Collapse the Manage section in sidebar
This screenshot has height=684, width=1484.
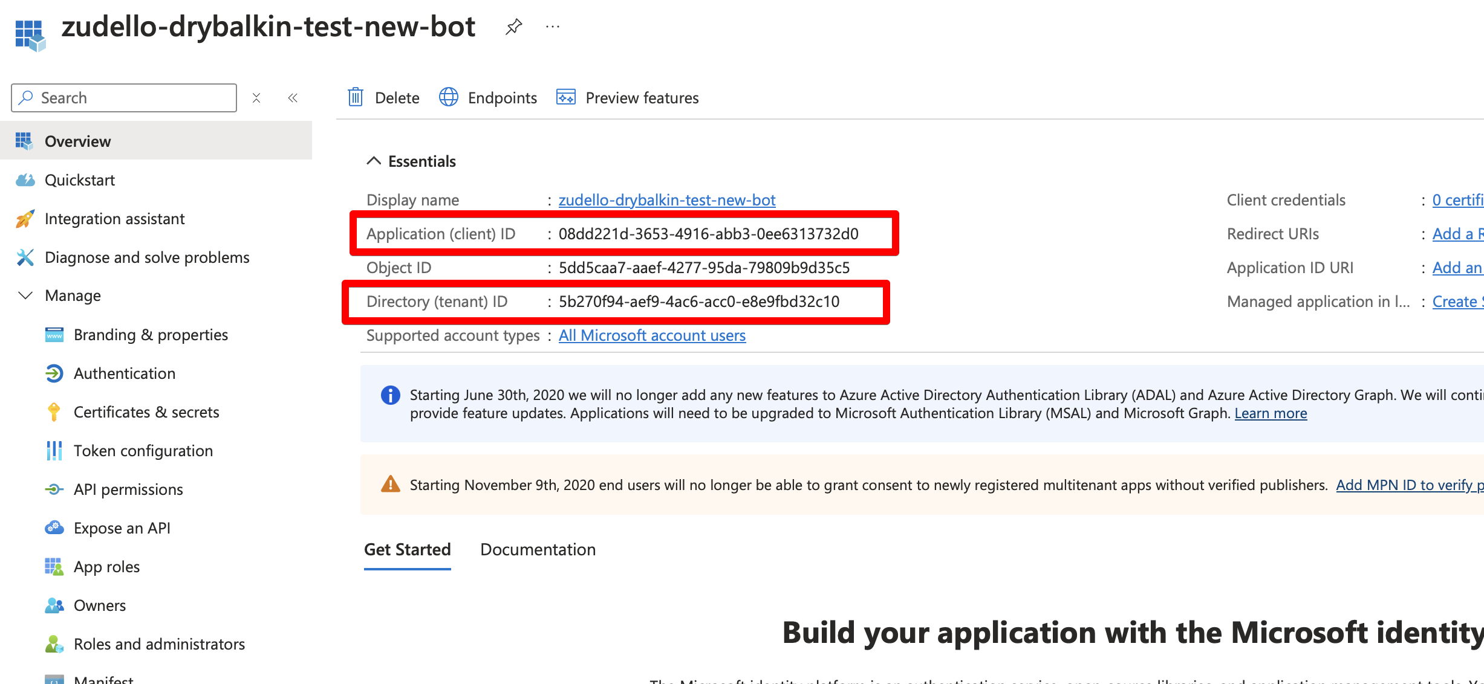[x=25, y=295]
